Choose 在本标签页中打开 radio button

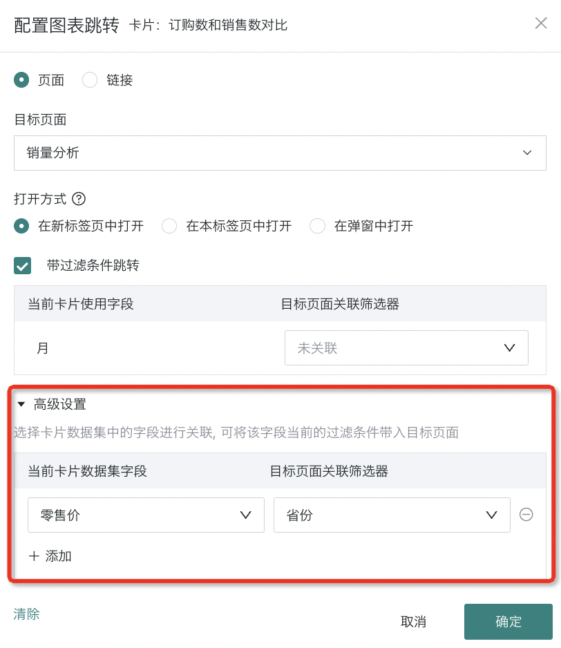tap(169, 226)
